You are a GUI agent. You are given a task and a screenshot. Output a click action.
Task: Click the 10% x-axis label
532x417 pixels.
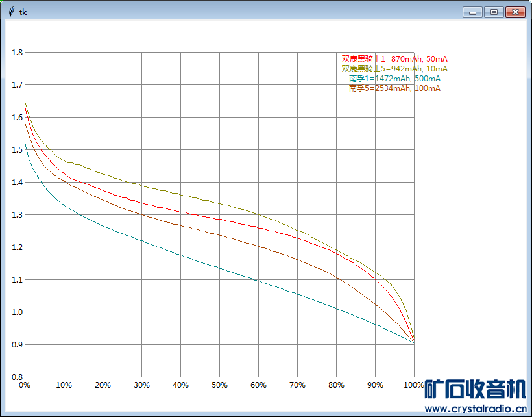click(64, 385)
